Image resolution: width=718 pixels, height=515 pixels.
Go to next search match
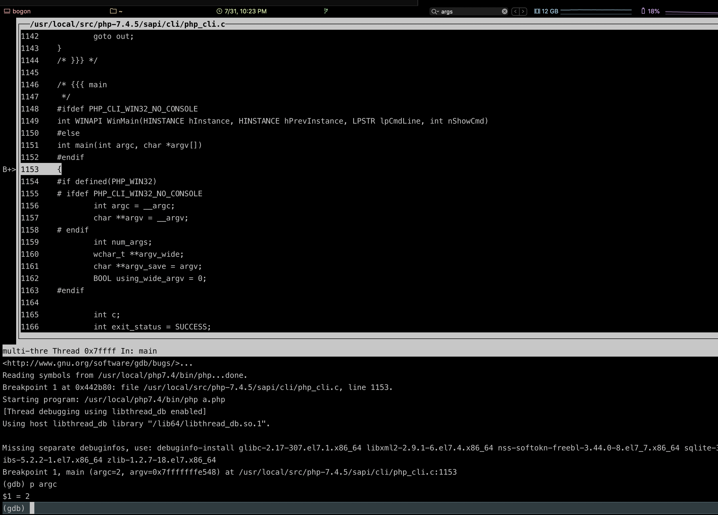coord(523,11)
